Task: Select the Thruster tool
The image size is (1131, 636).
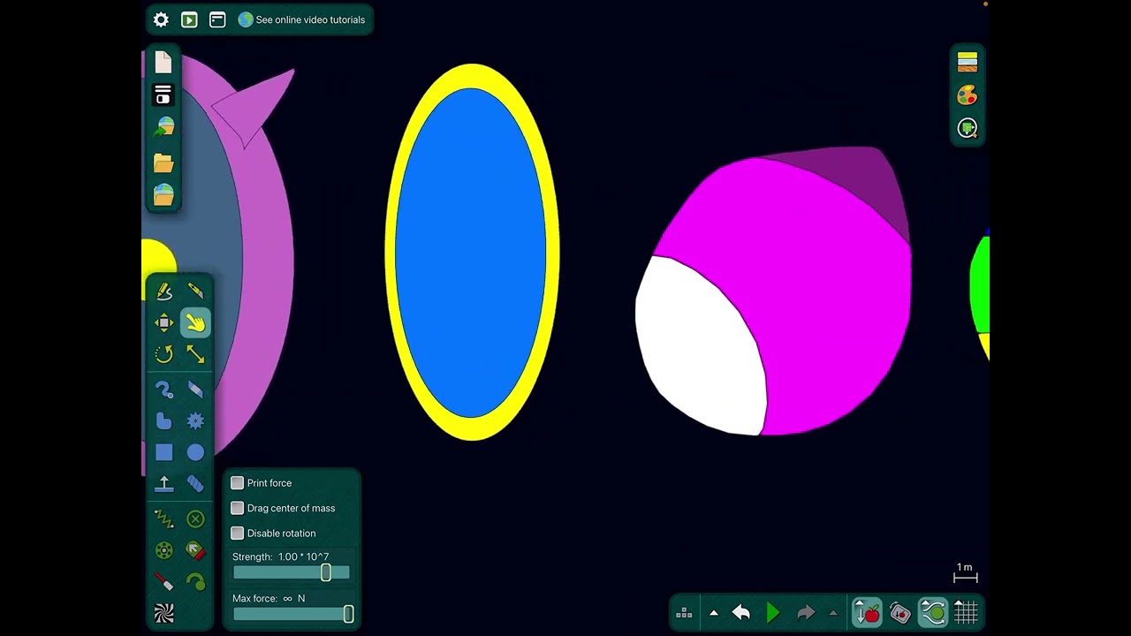Action: pos(195,551)
